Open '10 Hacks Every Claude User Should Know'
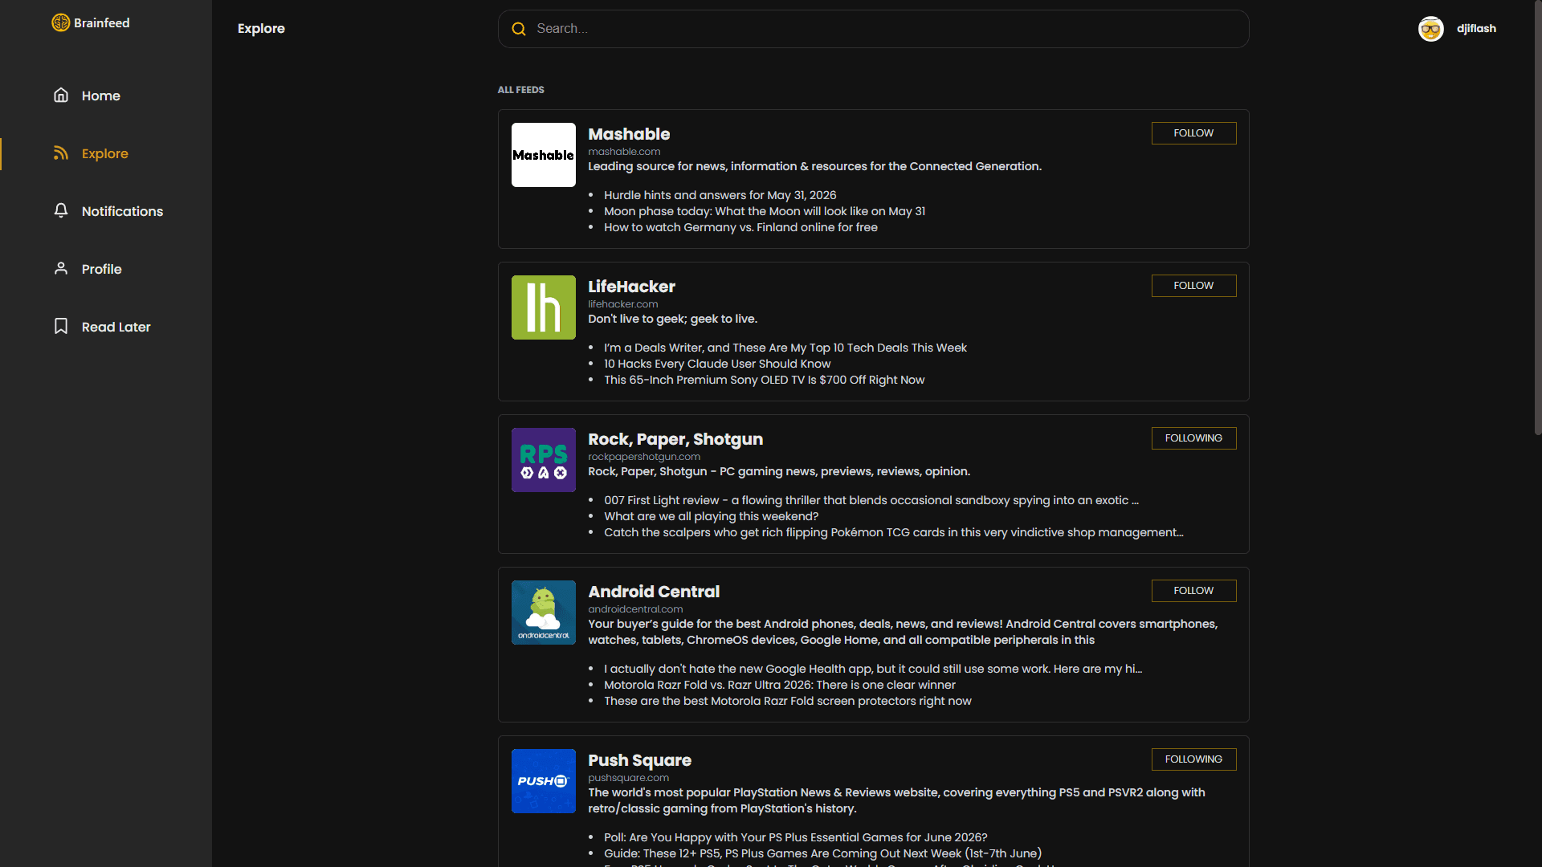 [x=717, y=364]
